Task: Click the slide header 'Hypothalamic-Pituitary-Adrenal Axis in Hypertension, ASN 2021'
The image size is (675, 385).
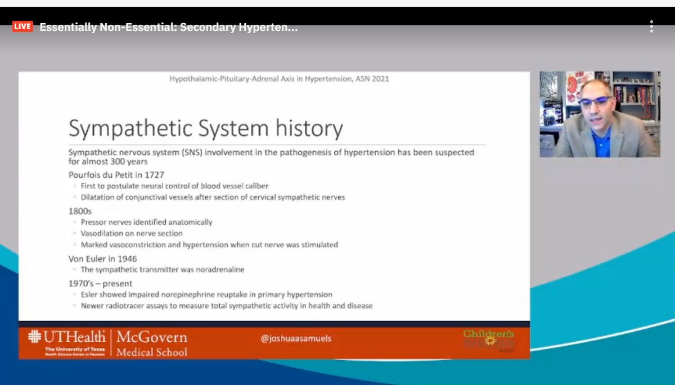Action: 279,79
